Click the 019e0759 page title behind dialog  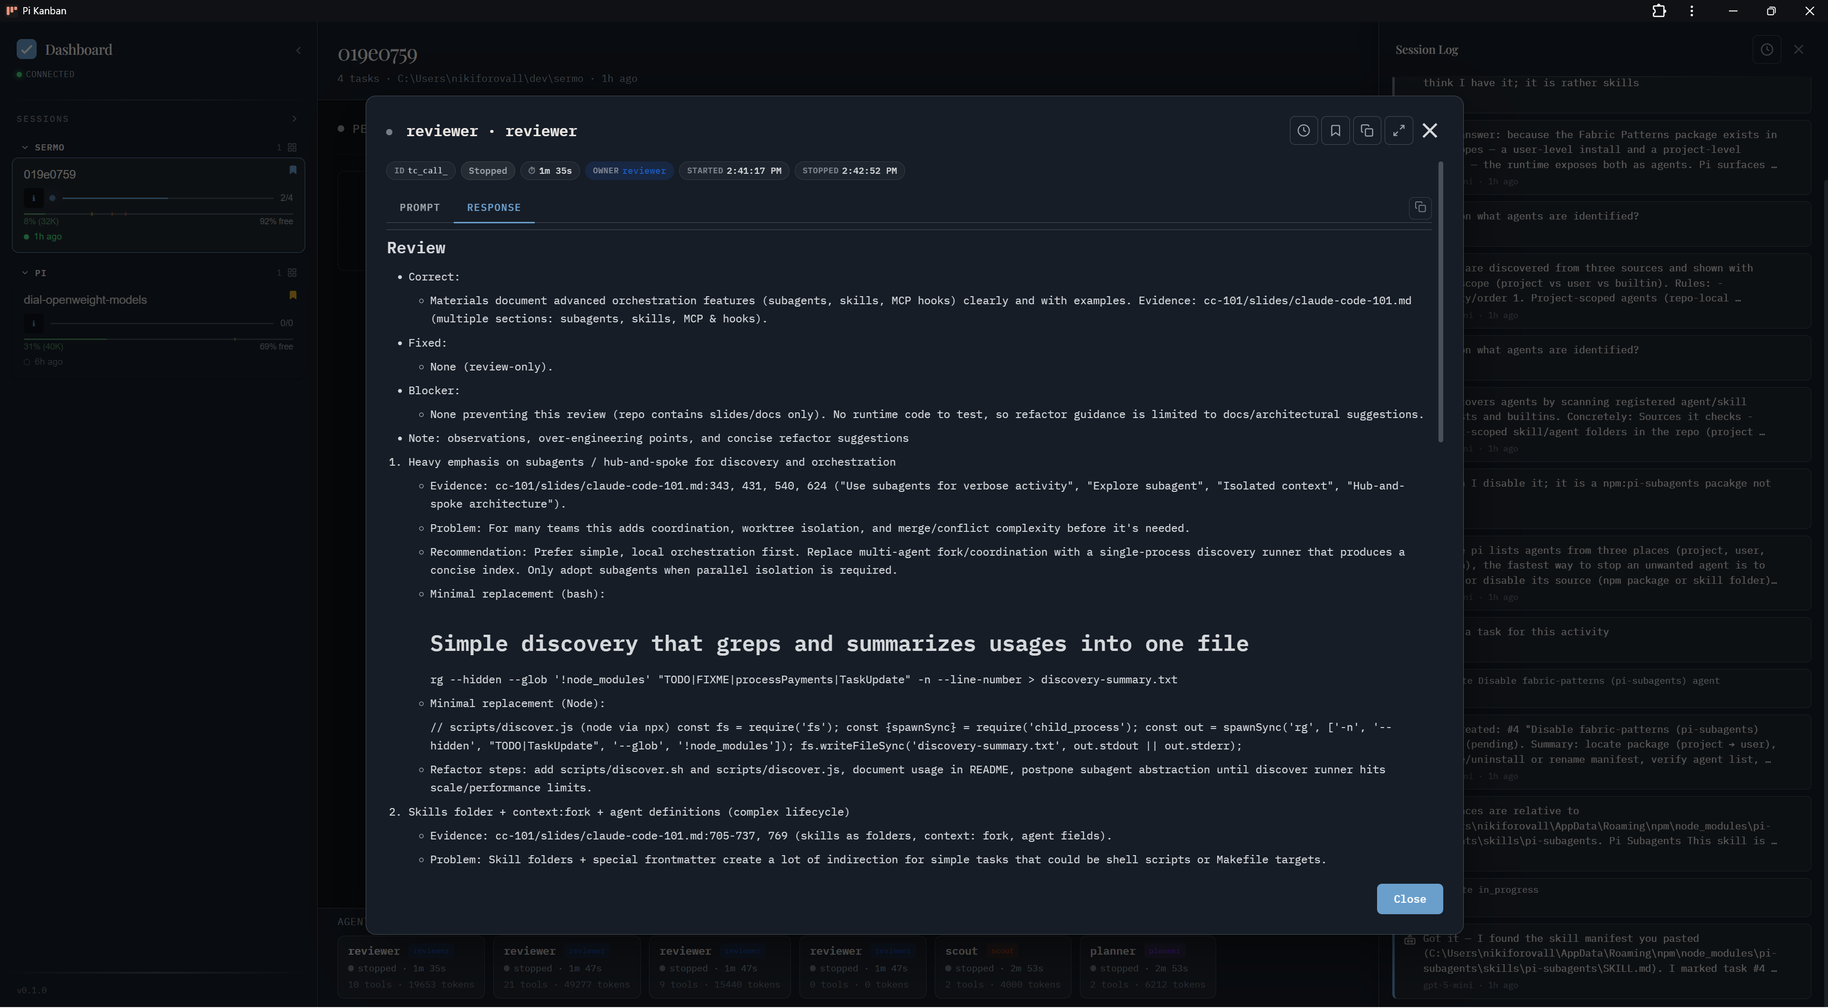(x=378, y=54)
